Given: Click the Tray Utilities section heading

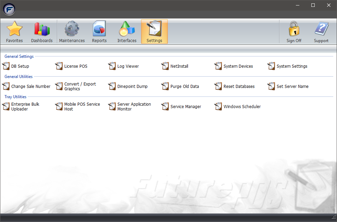Looking at the screenshot, I should click(x=15, y=96).
